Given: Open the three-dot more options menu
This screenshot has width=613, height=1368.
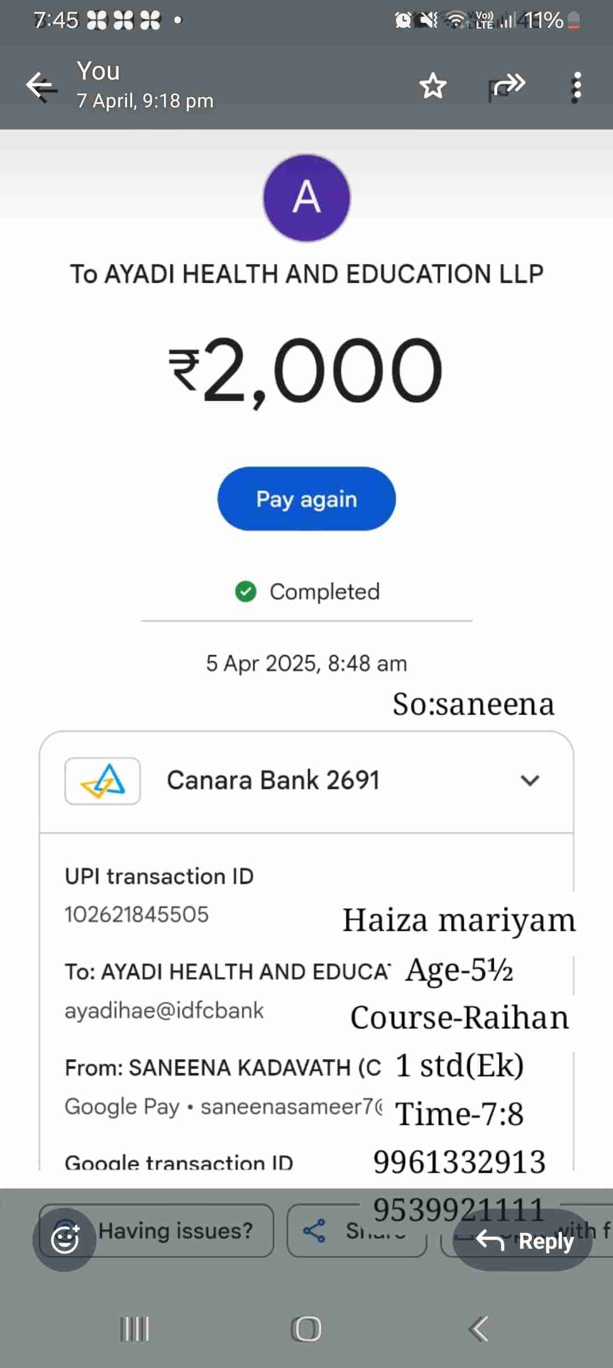Looking at the screenshot, I should pyautogui.click(x=577, y=87).
